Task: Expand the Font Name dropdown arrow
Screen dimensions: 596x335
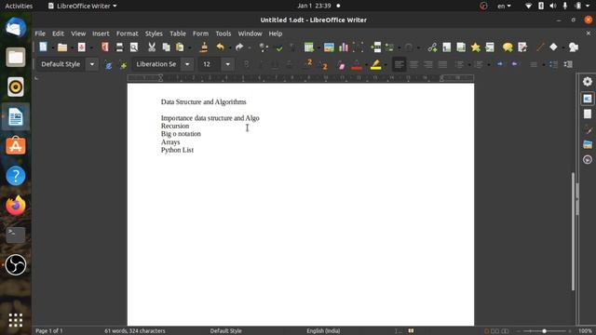Action: (x=187, y=64)
